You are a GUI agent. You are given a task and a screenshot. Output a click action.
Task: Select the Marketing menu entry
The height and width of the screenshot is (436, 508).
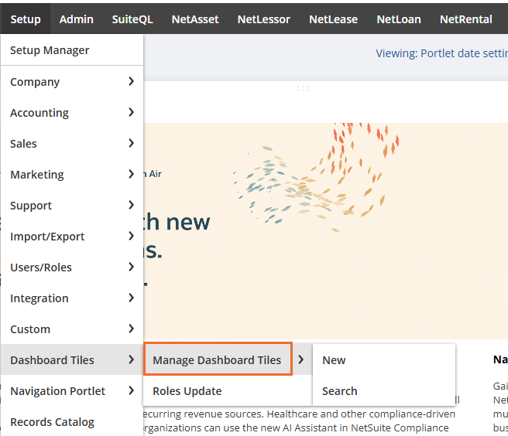[x=72, y=175]
